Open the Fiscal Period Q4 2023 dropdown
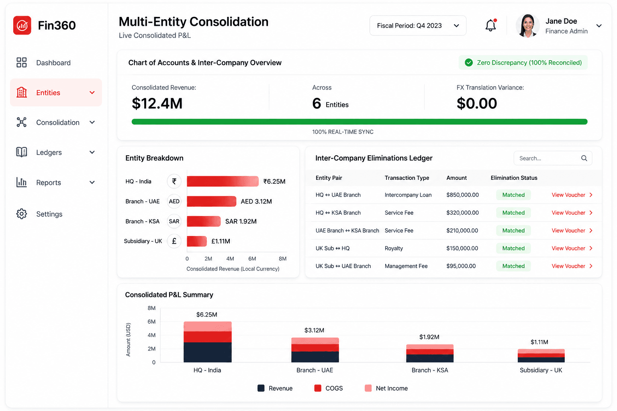The image size is (617, 411). [x=418, y=26]
